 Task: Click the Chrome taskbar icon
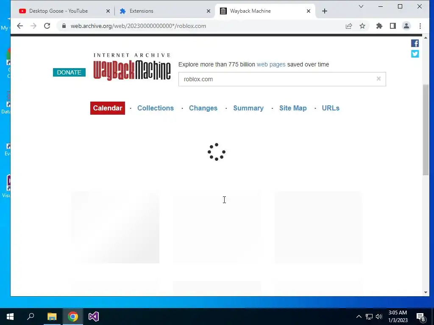tap(73, 317)
